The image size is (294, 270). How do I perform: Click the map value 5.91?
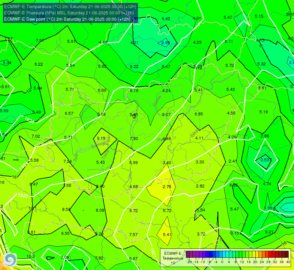(x=71, y=41)
